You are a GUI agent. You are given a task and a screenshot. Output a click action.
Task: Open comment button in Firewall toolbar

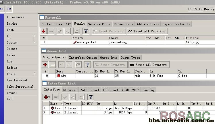[x=76, y=31]
